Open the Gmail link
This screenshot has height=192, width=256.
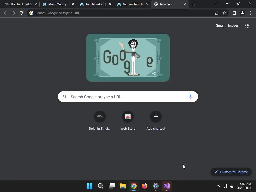click(x=220, y=26)
